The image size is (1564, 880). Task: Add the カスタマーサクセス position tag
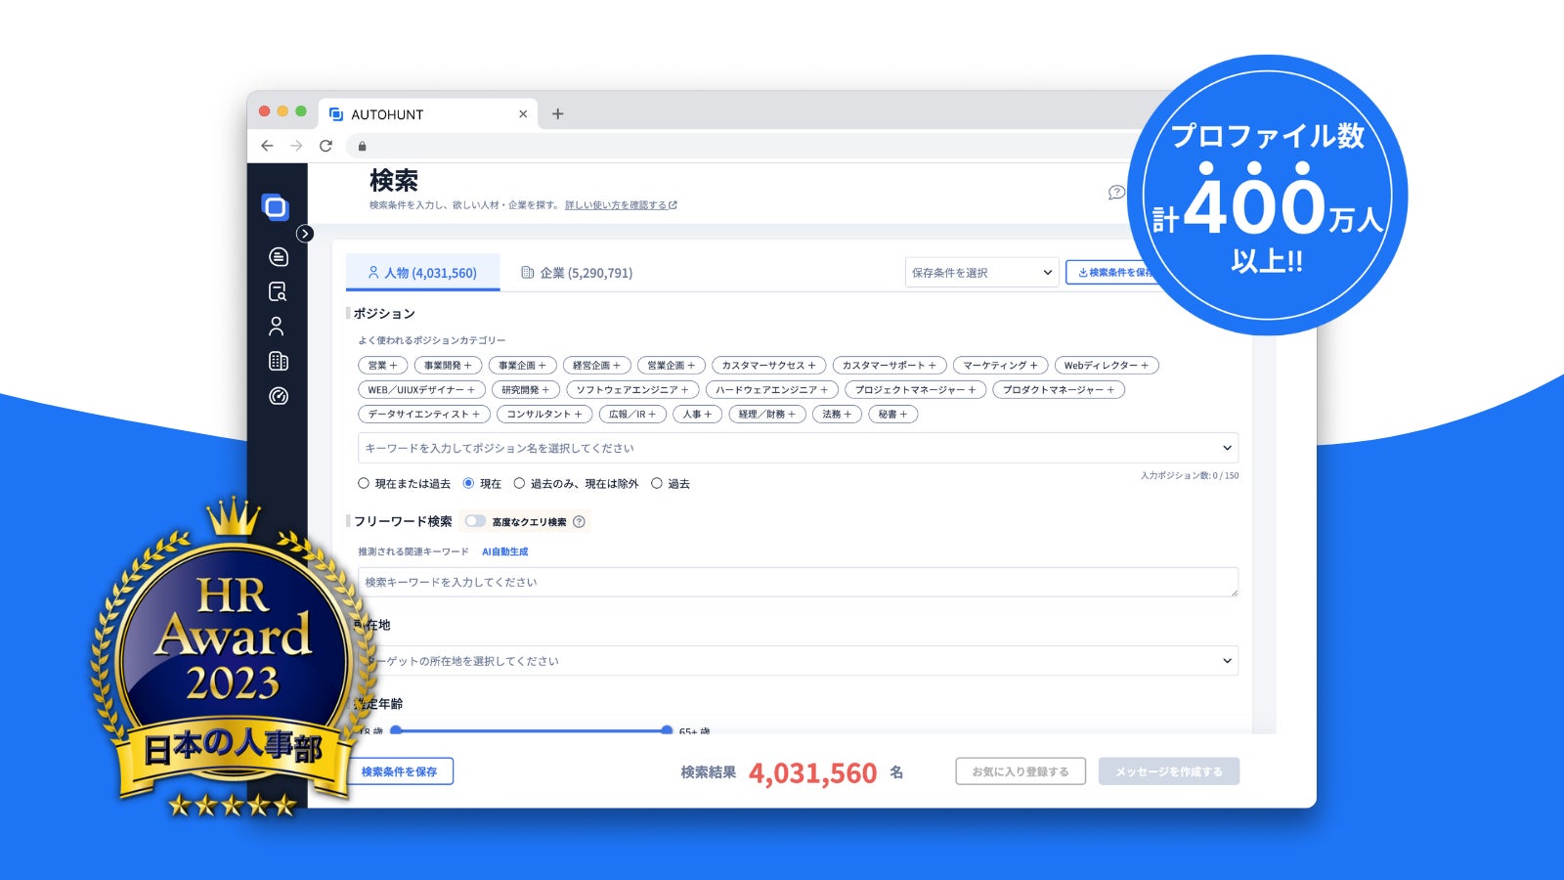tap(768, 366)
